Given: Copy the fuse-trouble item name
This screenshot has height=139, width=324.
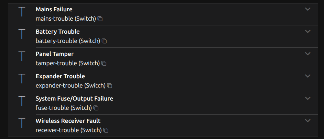Looking at the screenshot, I should pyautogui.click(x=96, y=108).
